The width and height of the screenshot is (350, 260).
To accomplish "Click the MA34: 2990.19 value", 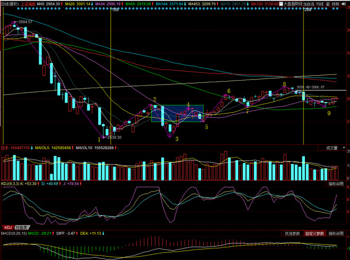I will click(x=109, y=4).
